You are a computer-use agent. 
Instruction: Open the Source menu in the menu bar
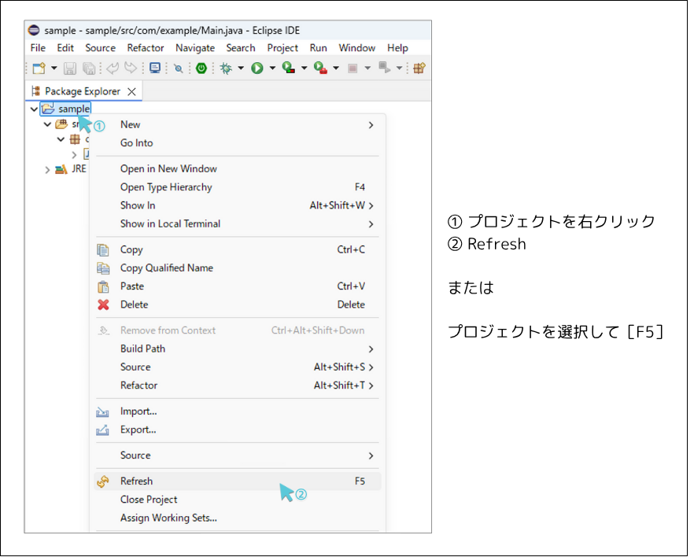pos(101,48)
